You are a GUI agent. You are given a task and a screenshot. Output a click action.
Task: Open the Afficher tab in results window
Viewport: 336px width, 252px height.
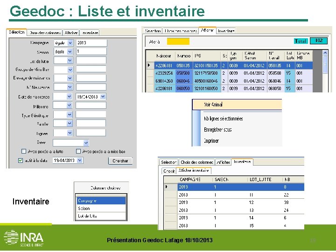(x=207, y=30)
